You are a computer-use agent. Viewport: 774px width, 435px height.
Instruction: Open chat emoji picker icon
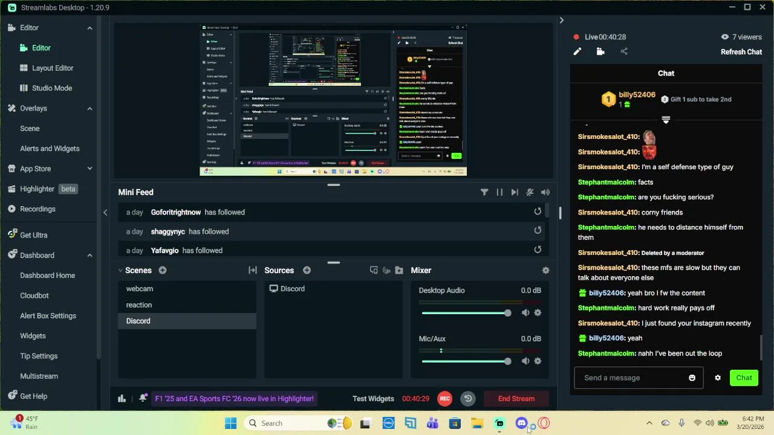(x=692, y=378)
